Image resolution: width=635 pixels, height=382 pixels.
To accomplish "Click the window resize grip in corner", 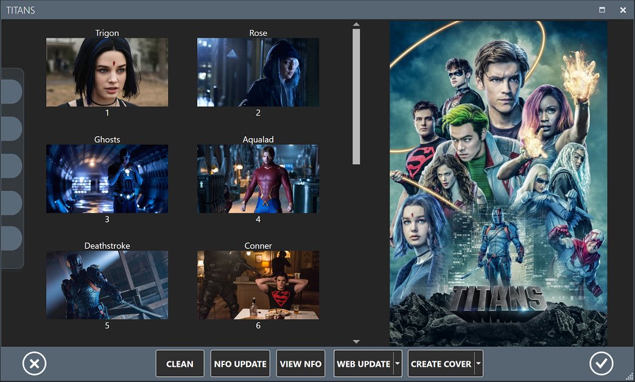I will (630, 377).
